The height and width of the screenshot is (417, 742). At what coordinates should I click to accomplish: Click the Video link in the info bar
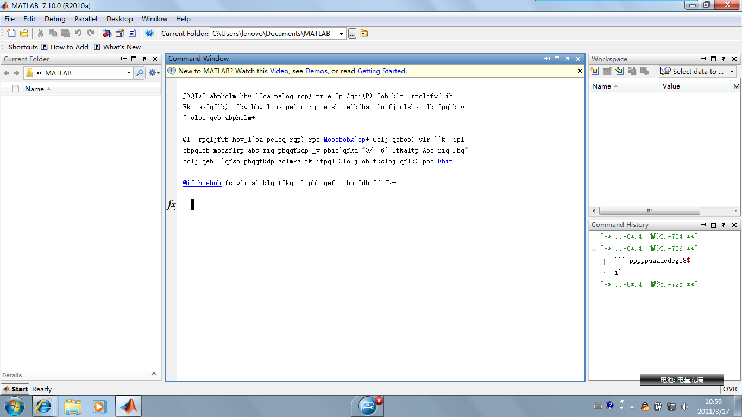(279, 71)
